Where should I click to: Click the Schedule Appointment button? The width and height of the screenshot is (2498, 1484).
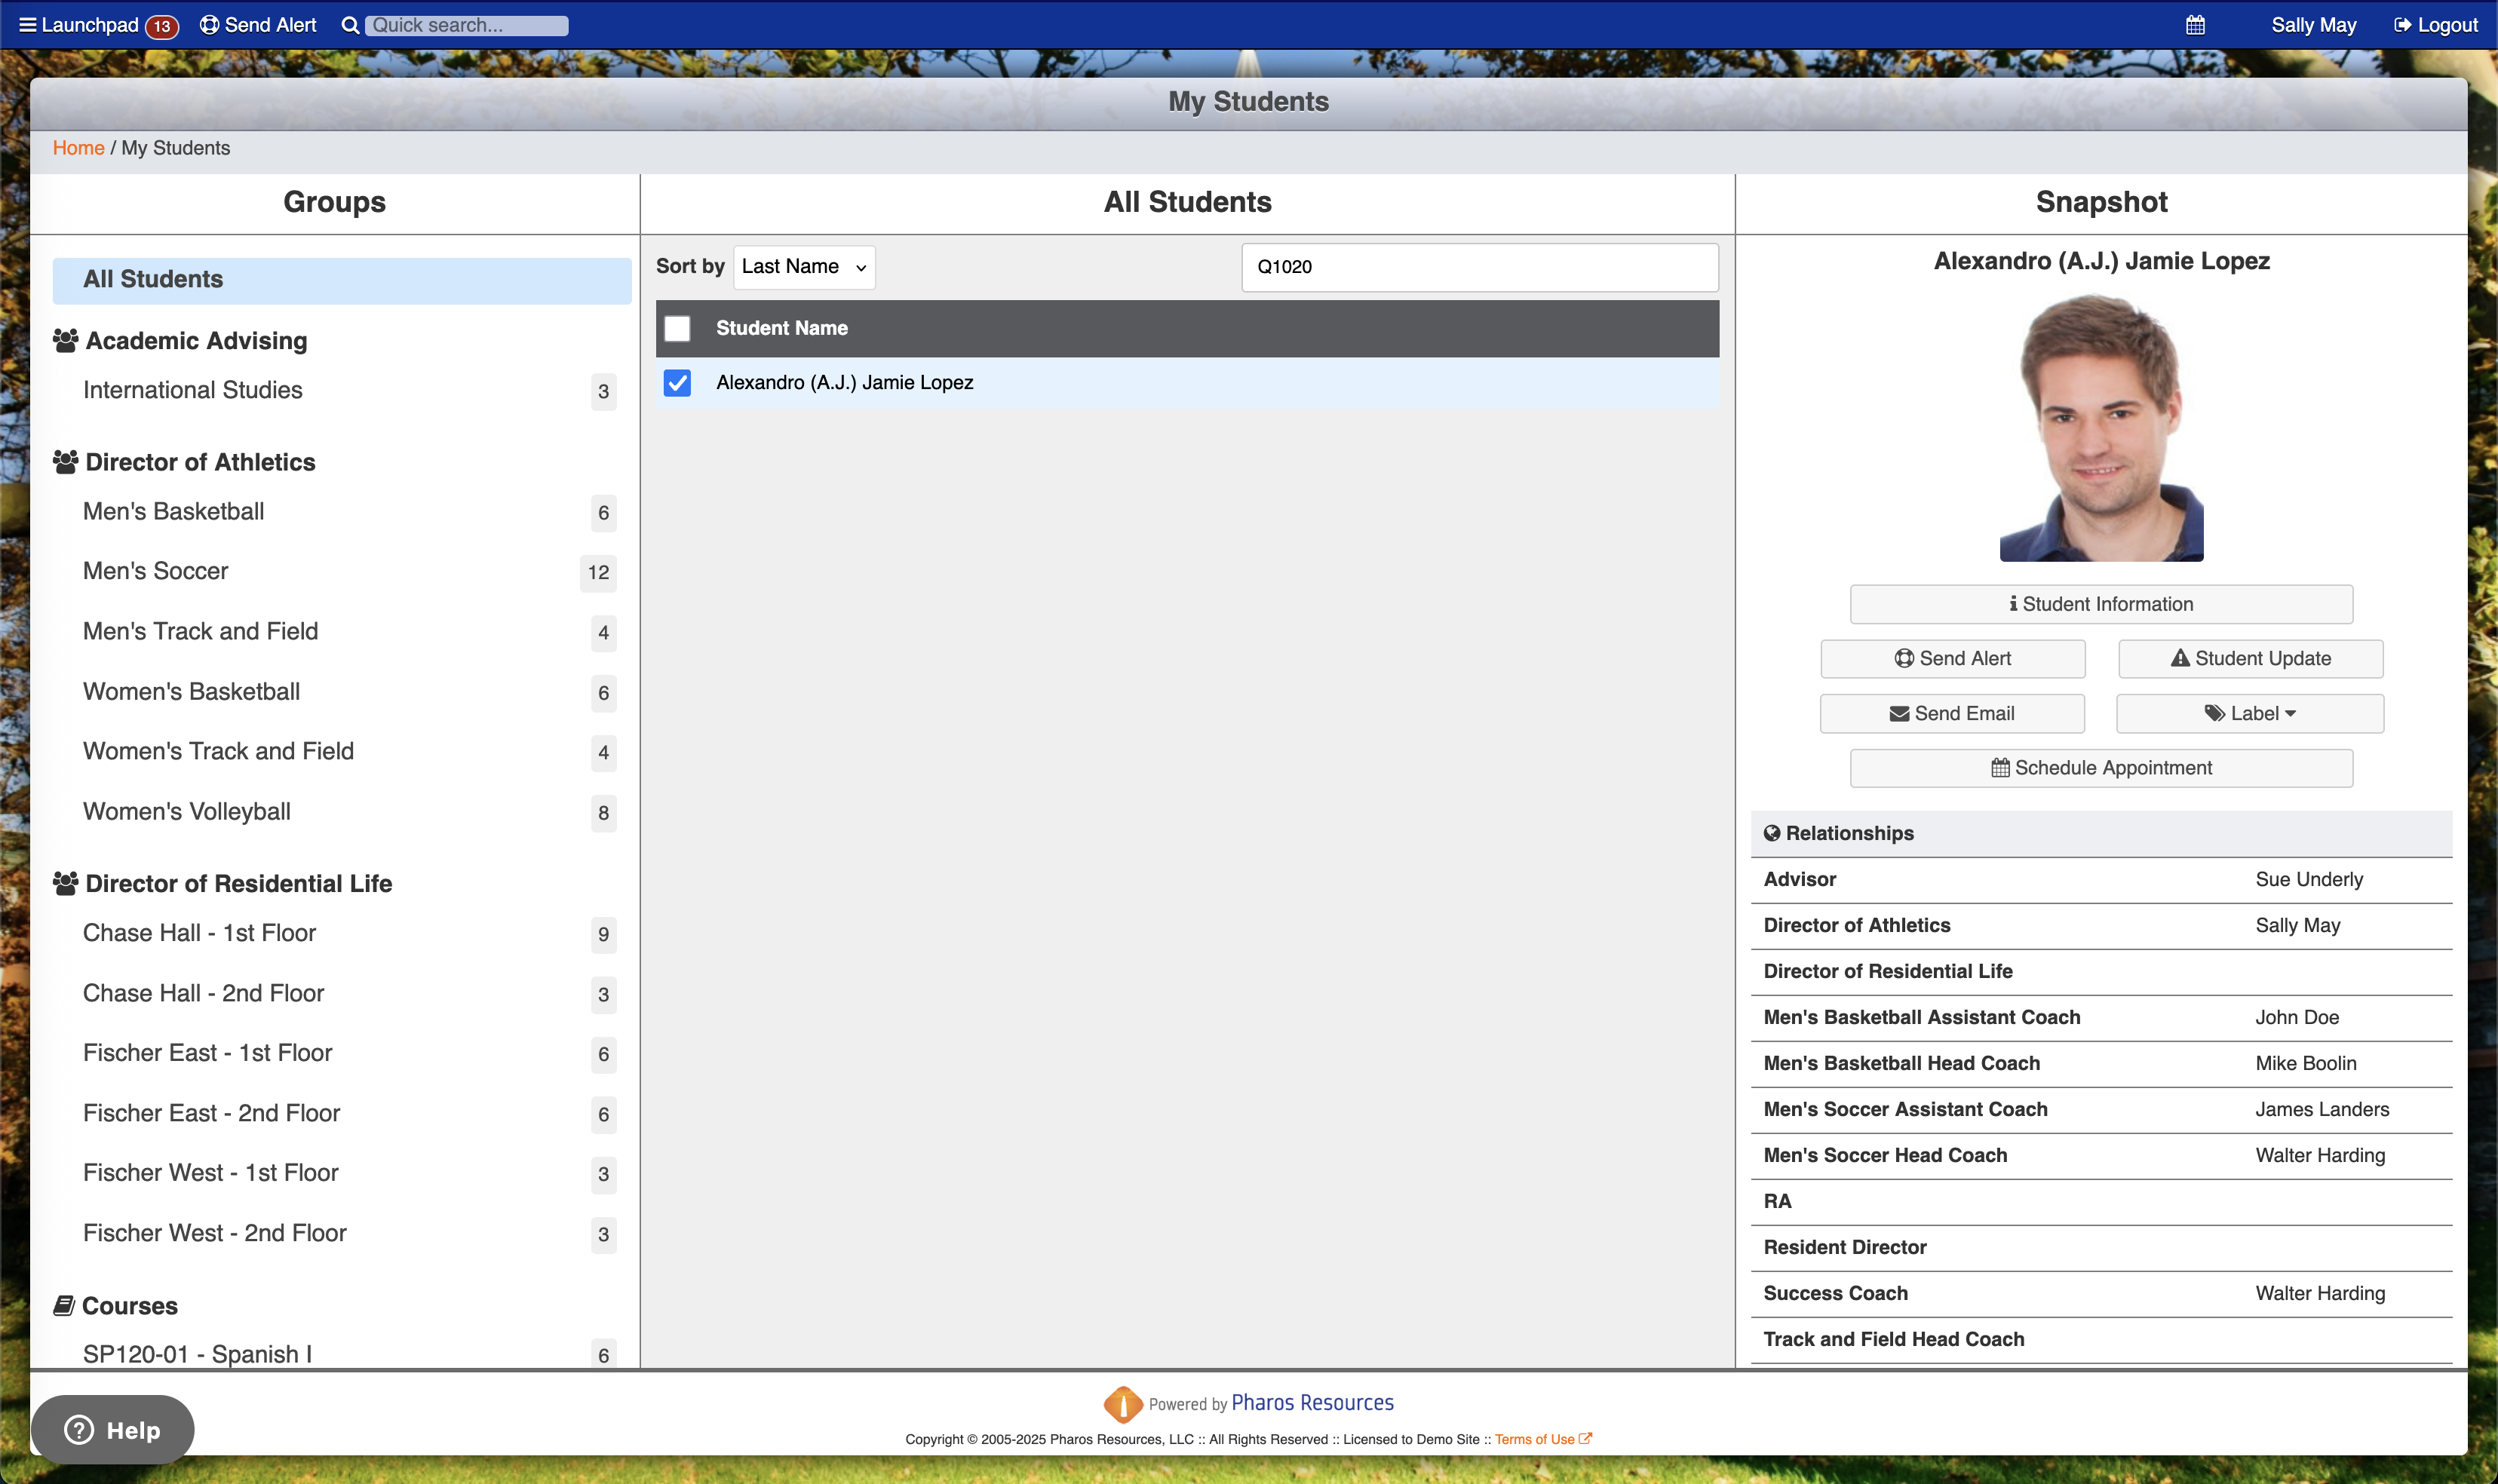(2101, 767)
